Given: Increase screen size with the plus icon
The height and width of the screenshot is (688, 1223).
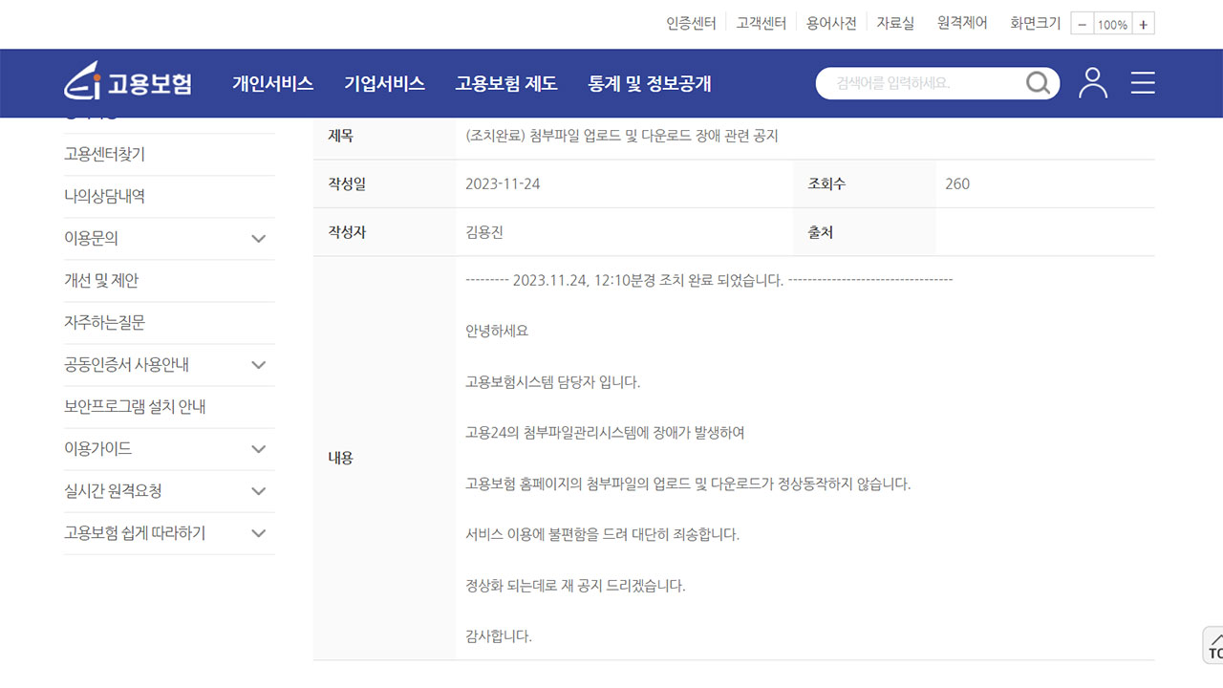Looking at the screenshot, I should tap(1143, 23).
